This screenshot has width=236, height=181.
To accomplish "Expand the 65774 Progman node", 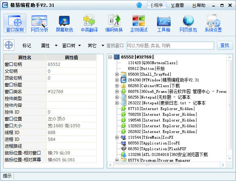I will click(x=117, y=160).
